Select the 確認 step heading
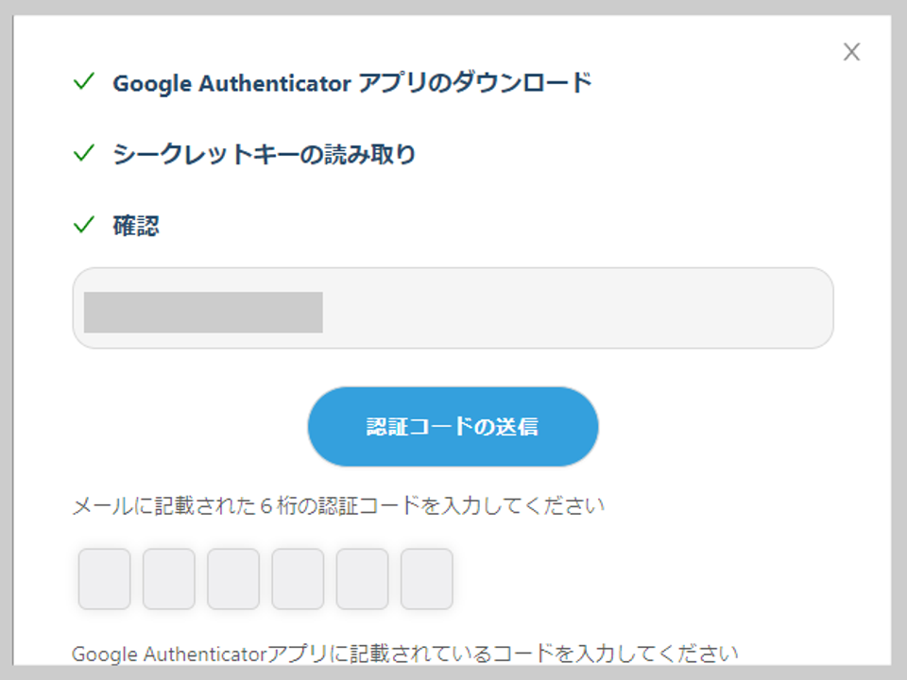Viewport: 907px width, 680px height. [136, 226]
